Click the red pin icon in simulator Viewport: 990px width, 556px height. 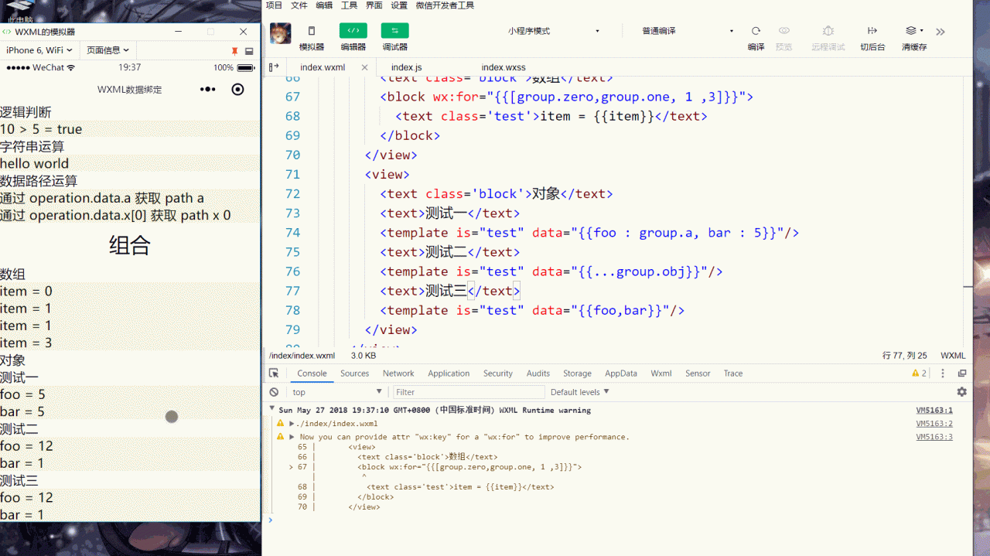click(x=234, y=51)
